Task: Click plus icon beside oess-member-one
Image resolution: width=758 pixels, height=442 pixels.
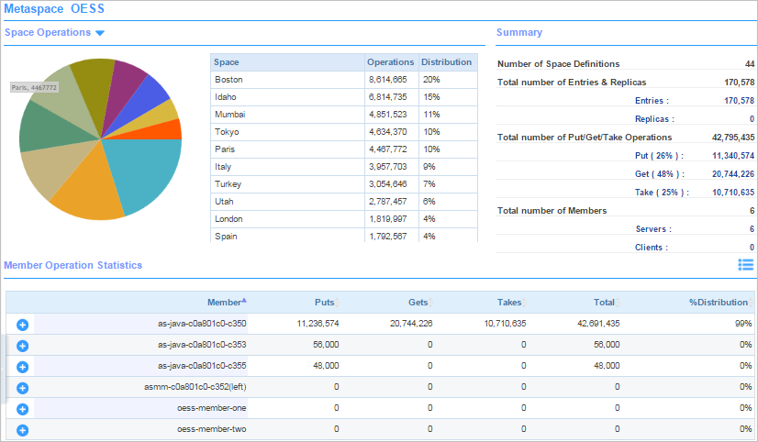Action: click(x=23, y=408)
